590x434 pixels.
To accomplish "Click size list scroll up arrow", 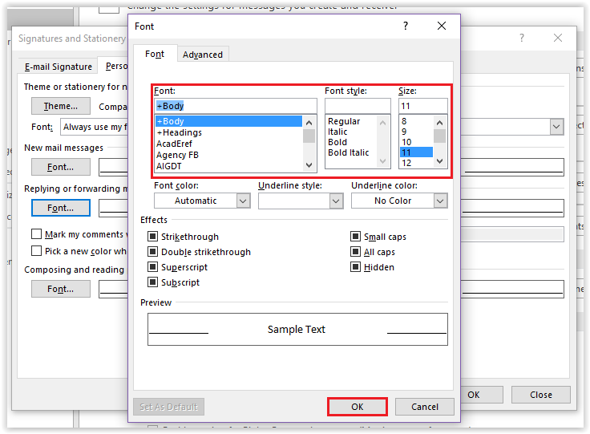I will point(439,123).
